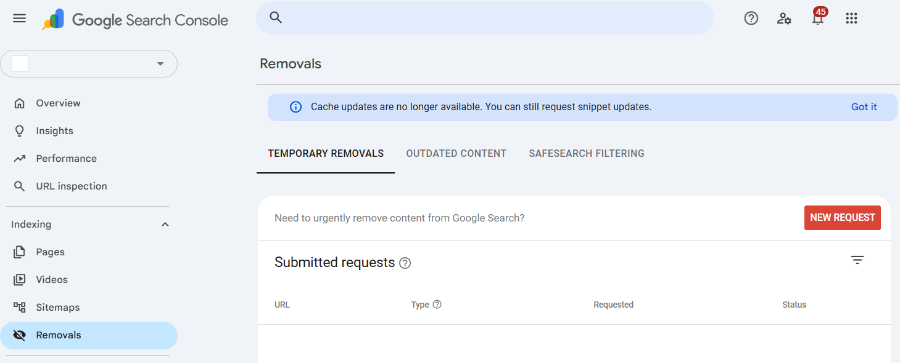Switch to Temporary Removals tab
The image size is (900, 363).
click(x=326, y=154)
